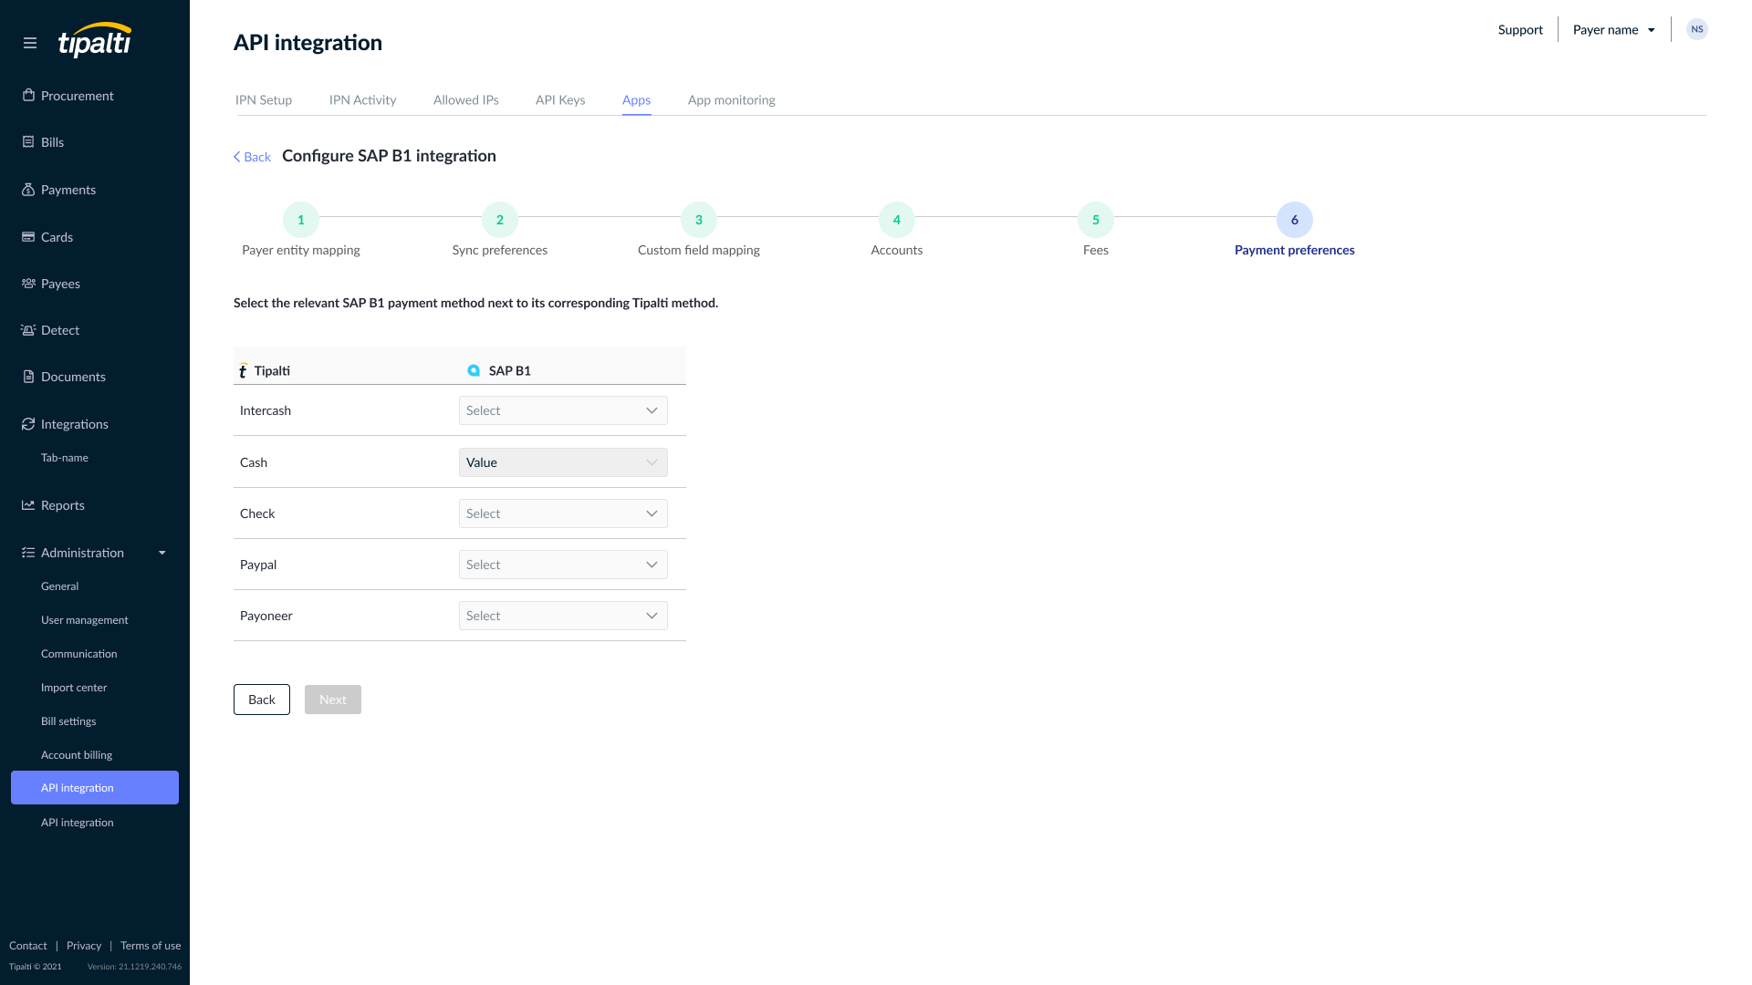
Task: Open the Detect alarm icon
Action: 28,330
